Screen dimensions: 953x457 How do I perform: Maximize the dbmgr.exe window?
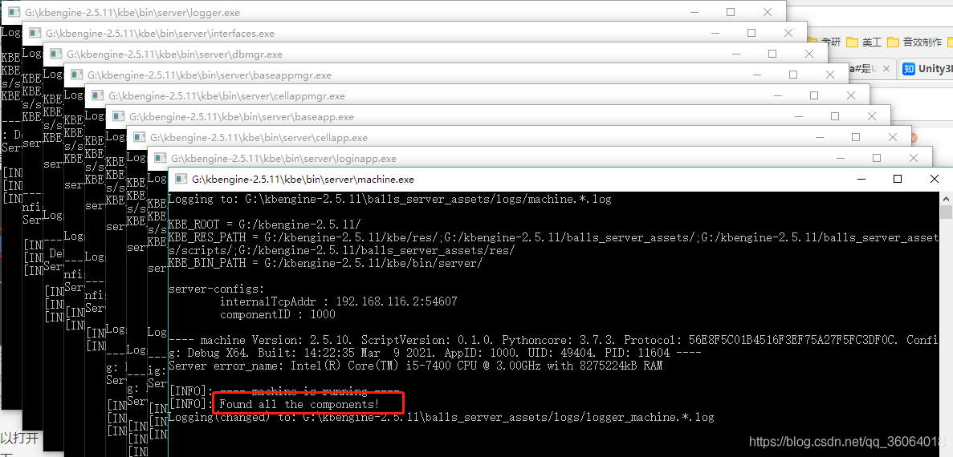[x=772, y=54]
